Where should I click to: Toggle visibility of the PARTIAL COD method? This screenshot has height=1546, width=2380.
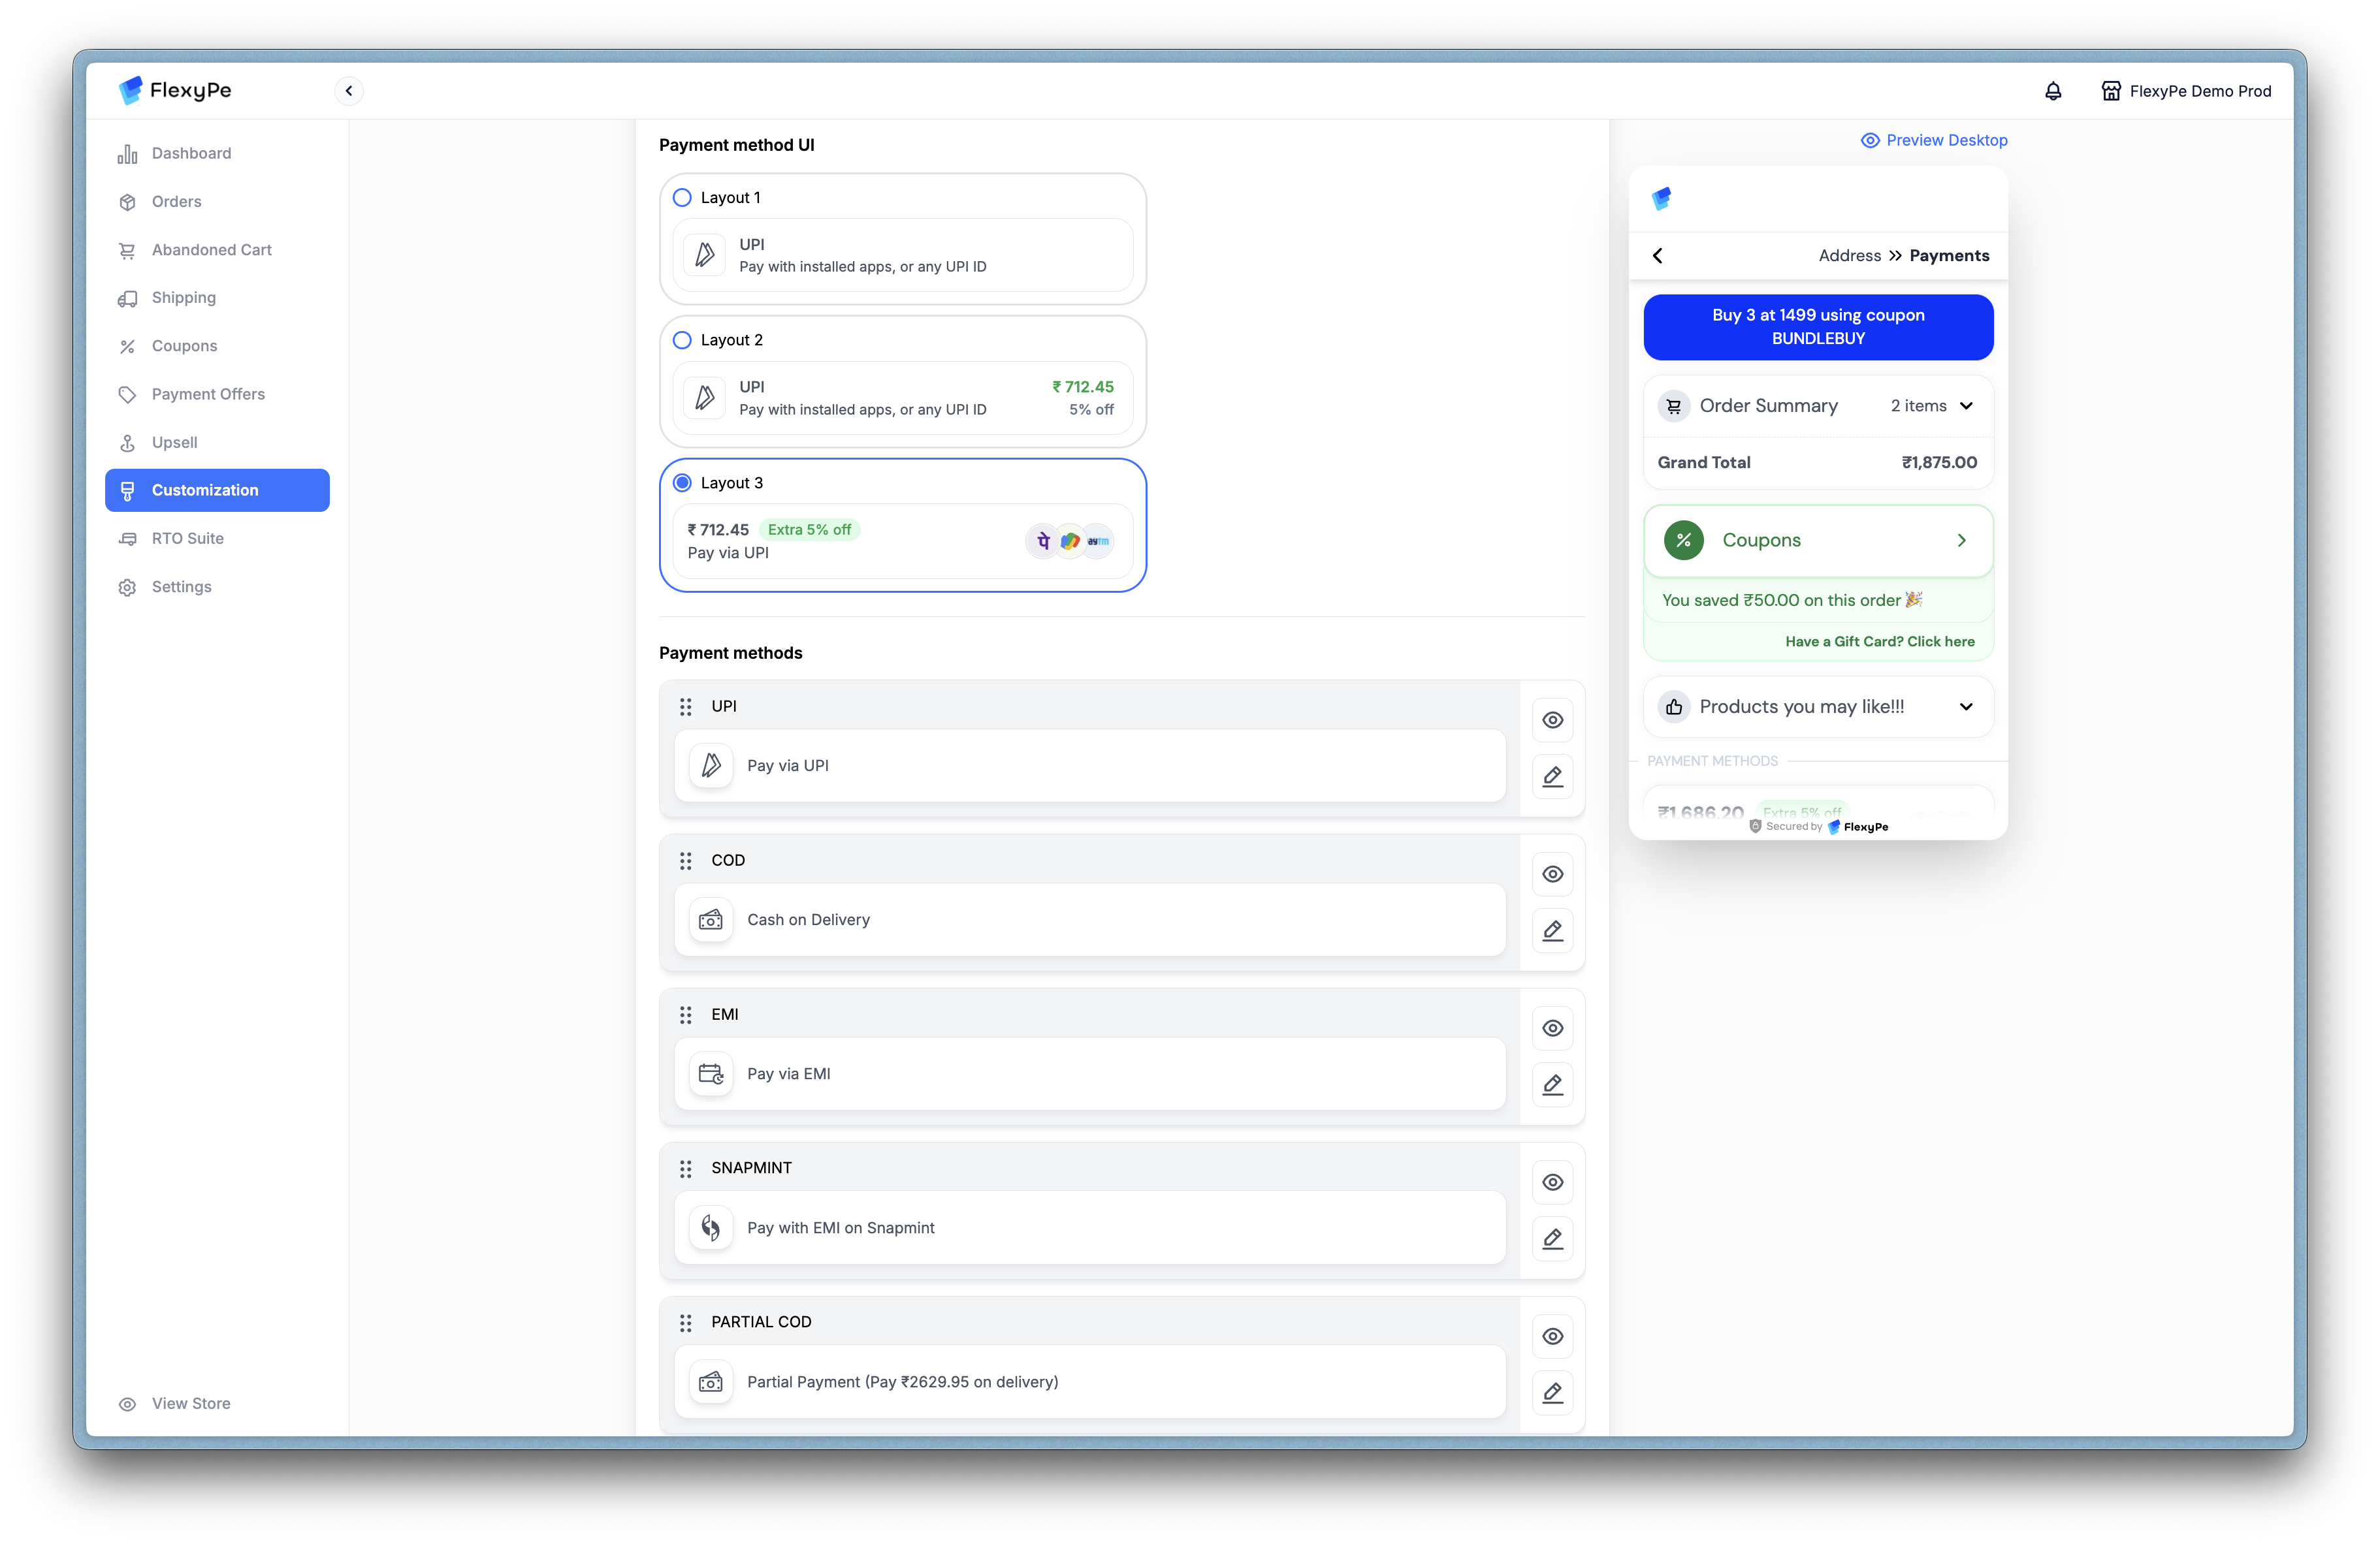click(1552, 1336)
